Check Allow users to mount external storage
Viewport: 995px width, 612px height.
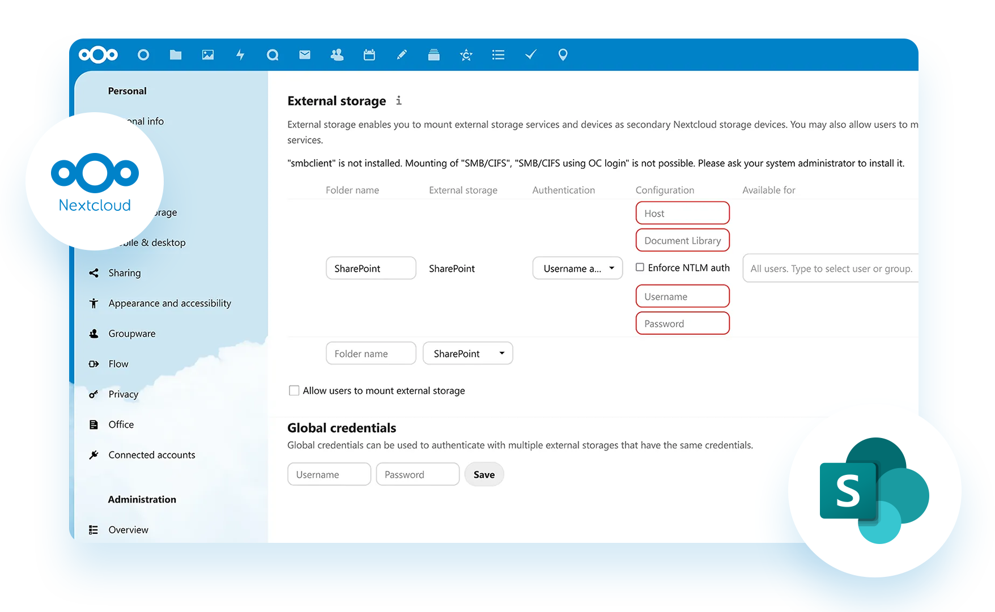[294, 390]
